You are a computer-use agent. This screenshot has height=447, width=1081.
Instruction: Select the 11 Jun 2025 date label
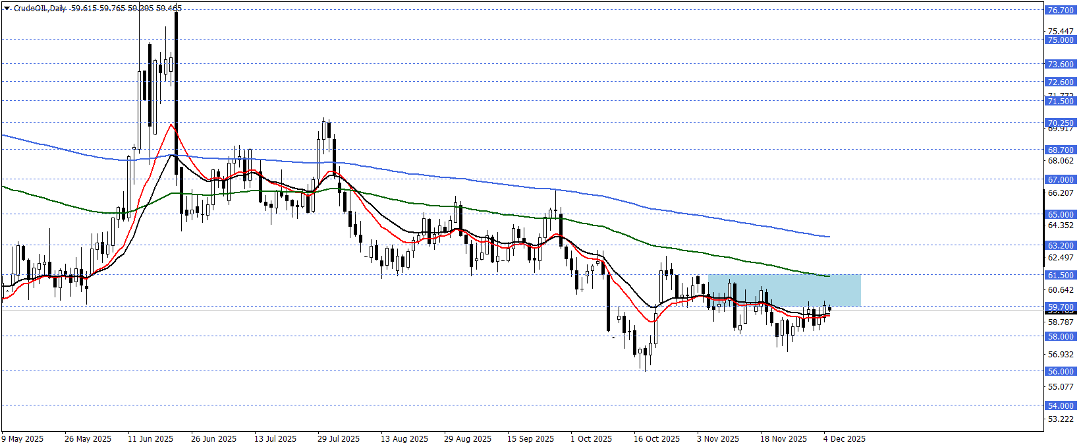tap(150, 439)
